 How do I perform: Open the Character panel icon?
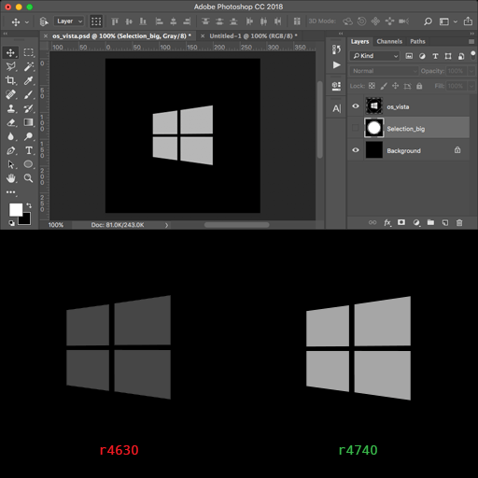click(x=336, y=108)
